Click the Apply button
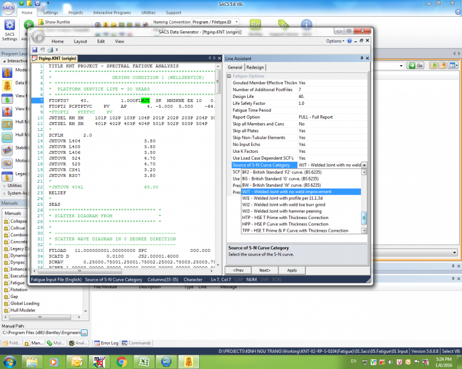Viewport: 462px width, 369px height. pyautogui.click(x=292, y=270)
